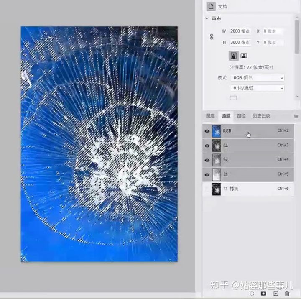Select the RGB channel name
This screenshot has width=301, height=299.
pos(227,131)
